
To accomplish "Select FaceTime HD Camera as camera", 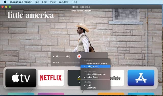I will pyautogui.click(x=96, y=63).
